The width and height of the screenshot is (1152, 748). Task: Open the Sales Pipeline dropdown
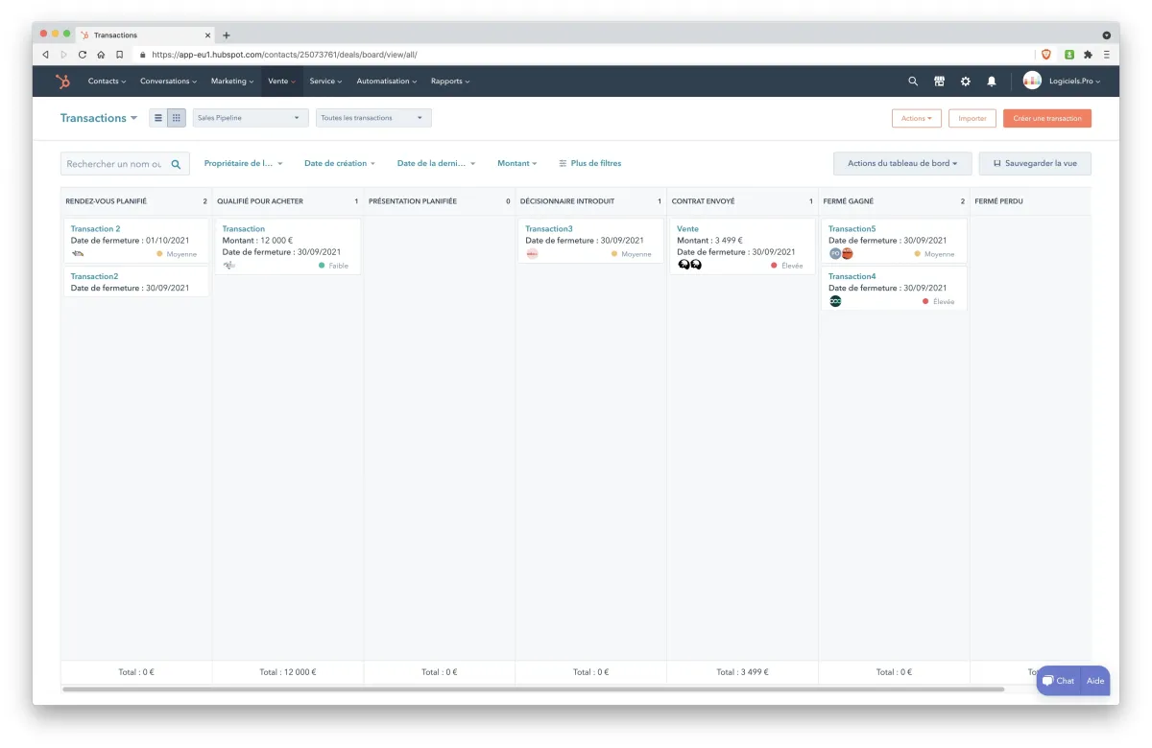(x=251, y=118)
